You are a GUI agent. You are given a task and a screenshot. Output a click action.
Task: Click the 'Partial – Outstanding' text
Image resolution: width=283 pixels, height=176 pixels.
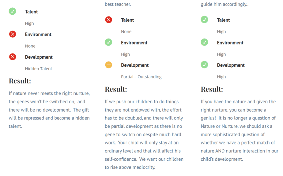tap(141, 77)
